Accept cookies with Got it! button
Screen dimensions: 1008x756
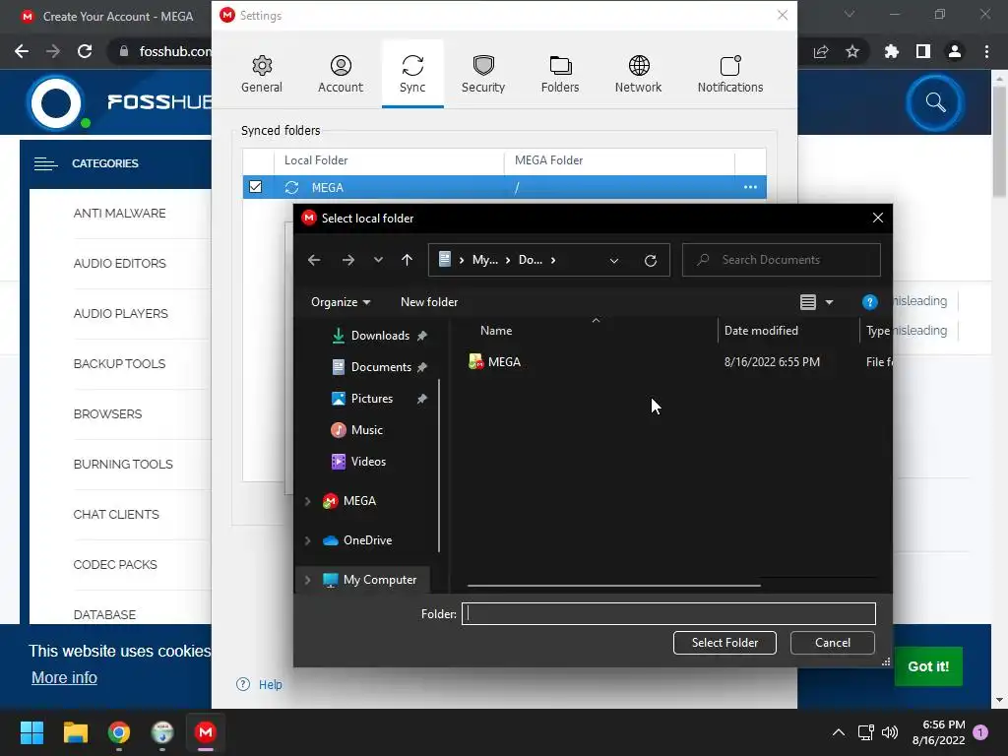coord(928,666)
